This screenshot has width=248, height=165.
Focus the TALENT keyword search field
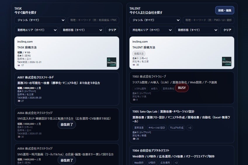[209, 20]
